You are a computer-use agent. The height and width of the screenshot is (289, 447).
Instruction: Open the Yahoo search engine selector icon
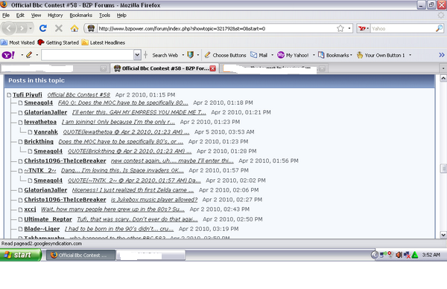pos(364,28)
